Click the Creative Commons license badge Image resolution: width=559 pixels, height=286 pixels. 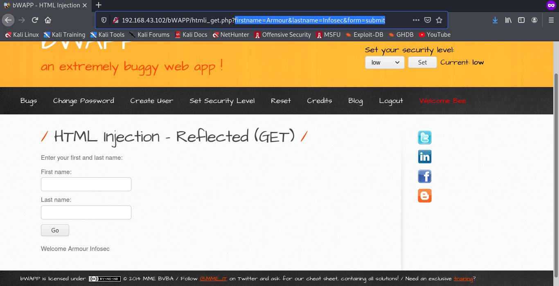tap(104, 279)
